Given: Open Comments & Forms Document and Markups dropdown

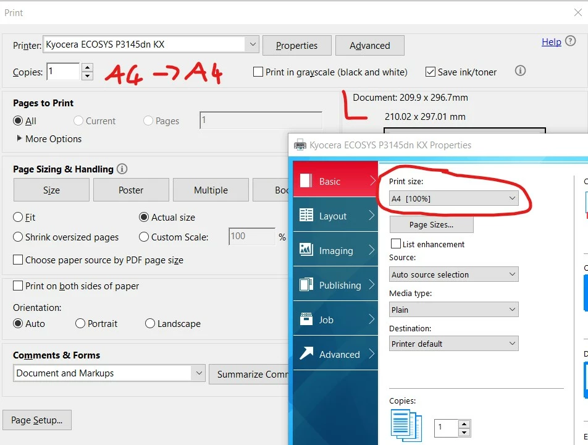Looking at the screenshot, I should (x=109, y=373).
